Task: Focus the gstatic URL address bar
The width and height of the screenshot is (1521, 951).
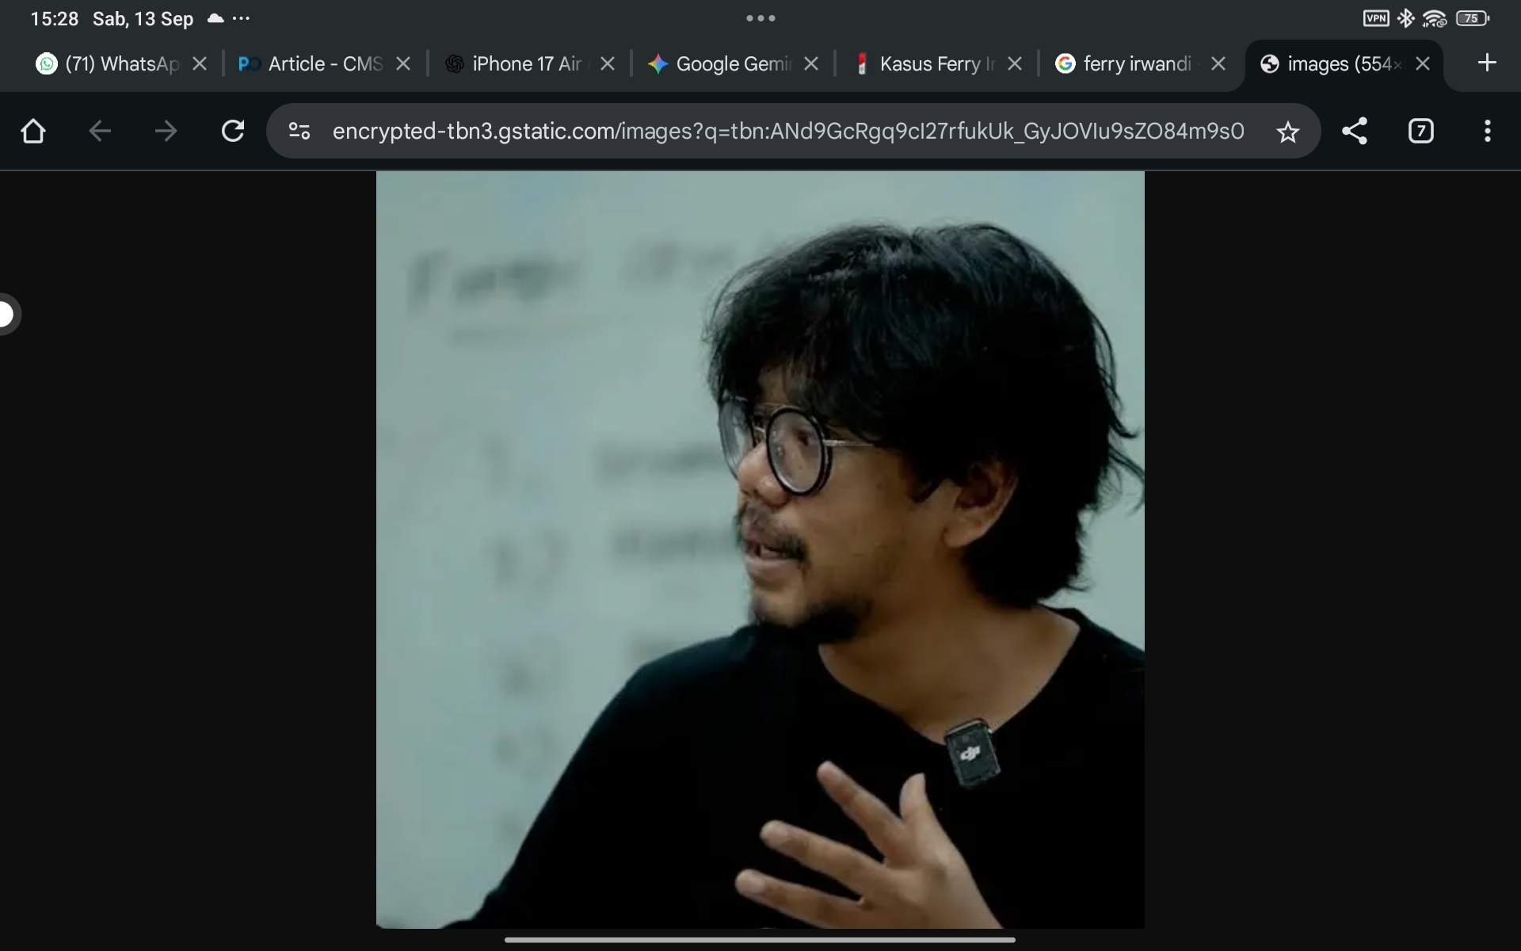Action: 788,131
